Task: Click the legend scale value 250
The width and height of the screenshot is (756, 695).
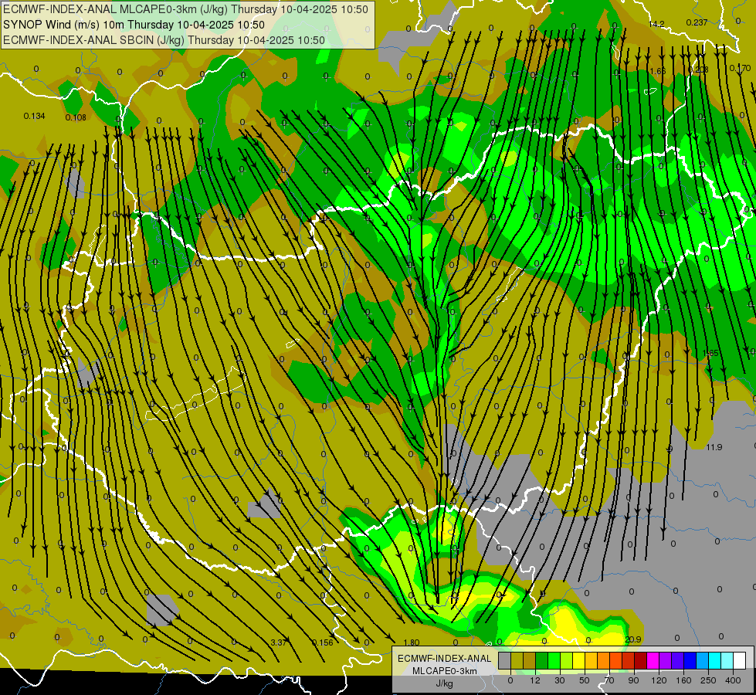Action: tap(708, 680)
